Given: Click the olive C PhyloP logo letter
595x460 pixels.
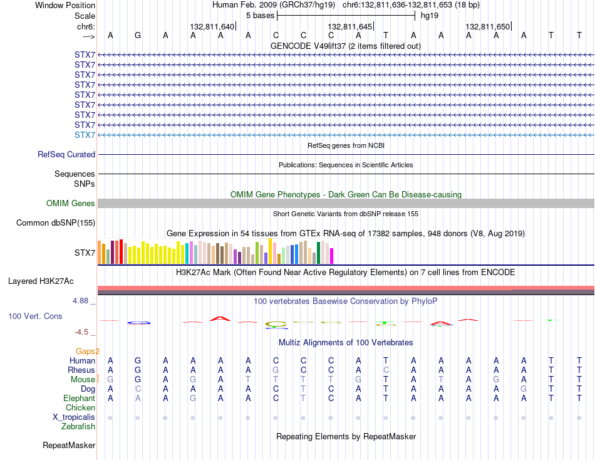Looking at the screenshot, I should 276,324.
